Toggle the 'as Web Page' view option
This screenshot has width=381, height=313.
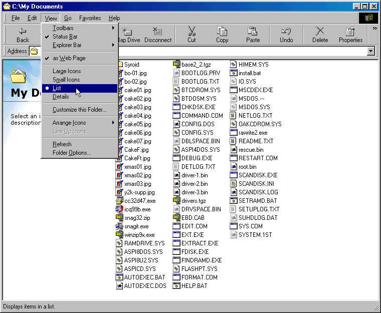tap(69, 58)
